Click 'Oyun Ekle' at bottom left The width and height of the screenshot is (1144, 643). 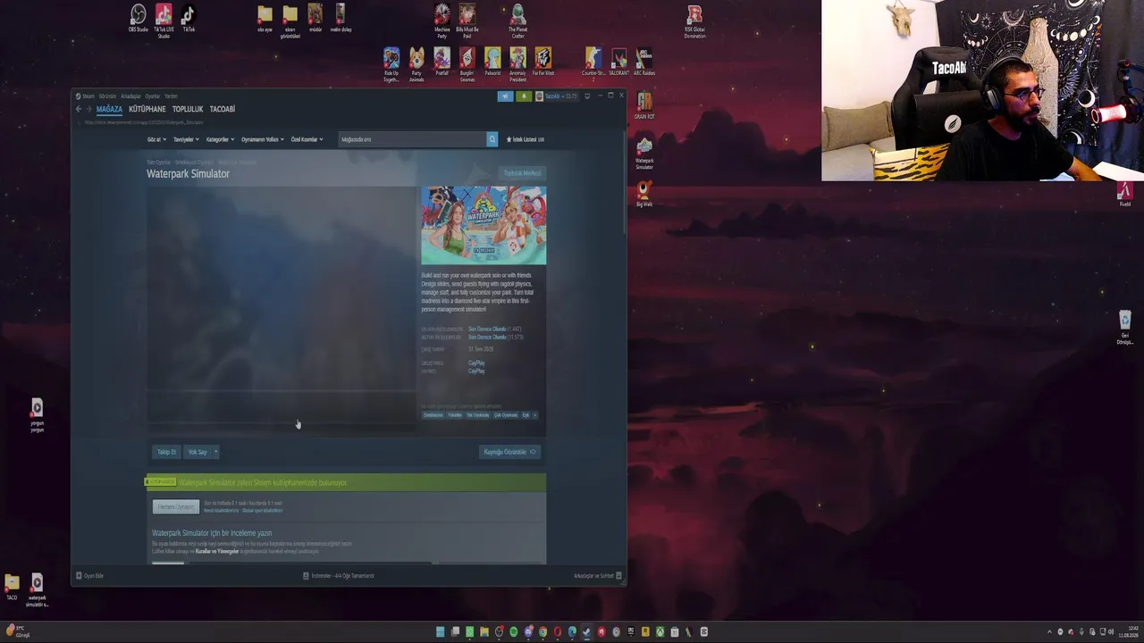[x=90, y=576]
